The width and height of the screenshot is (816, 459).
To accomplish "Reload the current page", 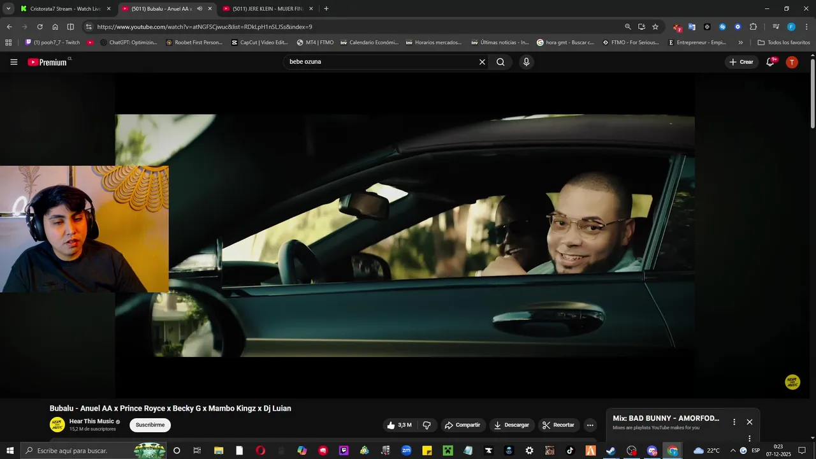I will tap(40, 27).
